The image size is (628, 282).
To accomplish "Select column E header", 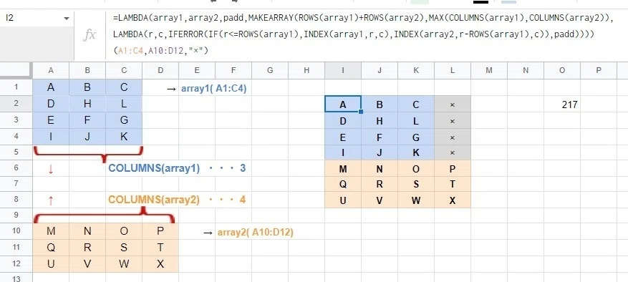I will (x=197, y=70).
